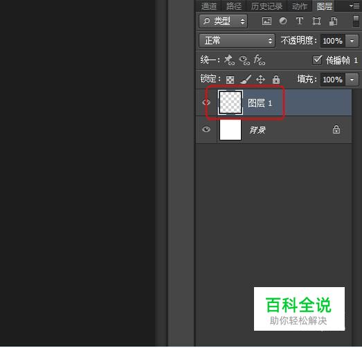Hide the 背景 layer eye

pos(206,129)
